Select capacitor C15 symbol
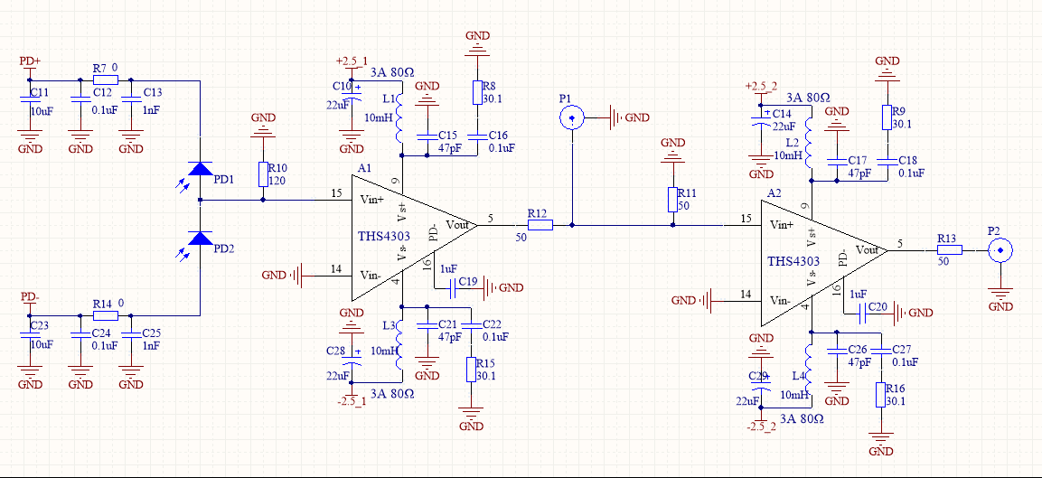This screenshot has height=478, width=1042. tap(427, 137)
